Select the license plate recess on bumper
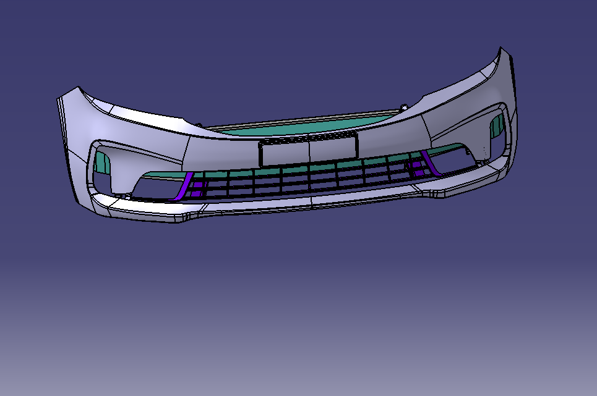Image resolution: width=597 pixels, height=396 pixels. click(309, 150)
